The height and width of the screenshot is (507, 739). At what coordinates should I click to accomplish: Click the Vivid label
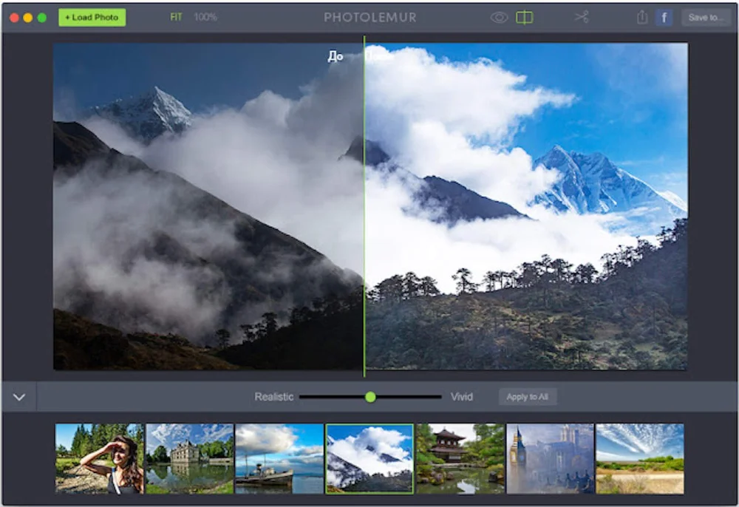pos(461,397)
